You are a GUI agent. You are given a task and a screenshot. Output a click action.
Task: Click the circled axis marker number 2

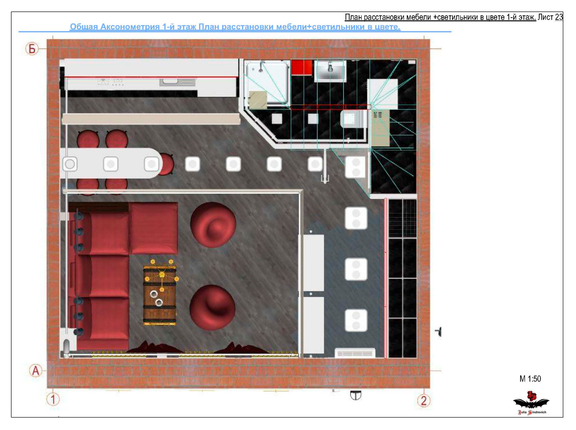pos(424,401)
